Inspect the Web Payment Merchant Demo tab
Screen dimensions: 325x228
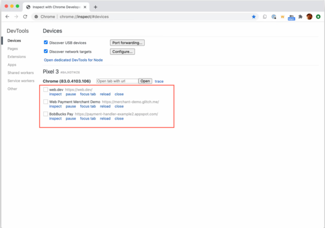pyautogui.click(x=55, y=106)
